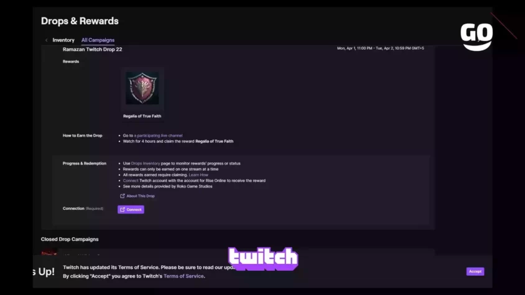The height and width of the screenshot is (295, 525).
Task: Switch to the Inventory tab
Action: tap(63, 40)
